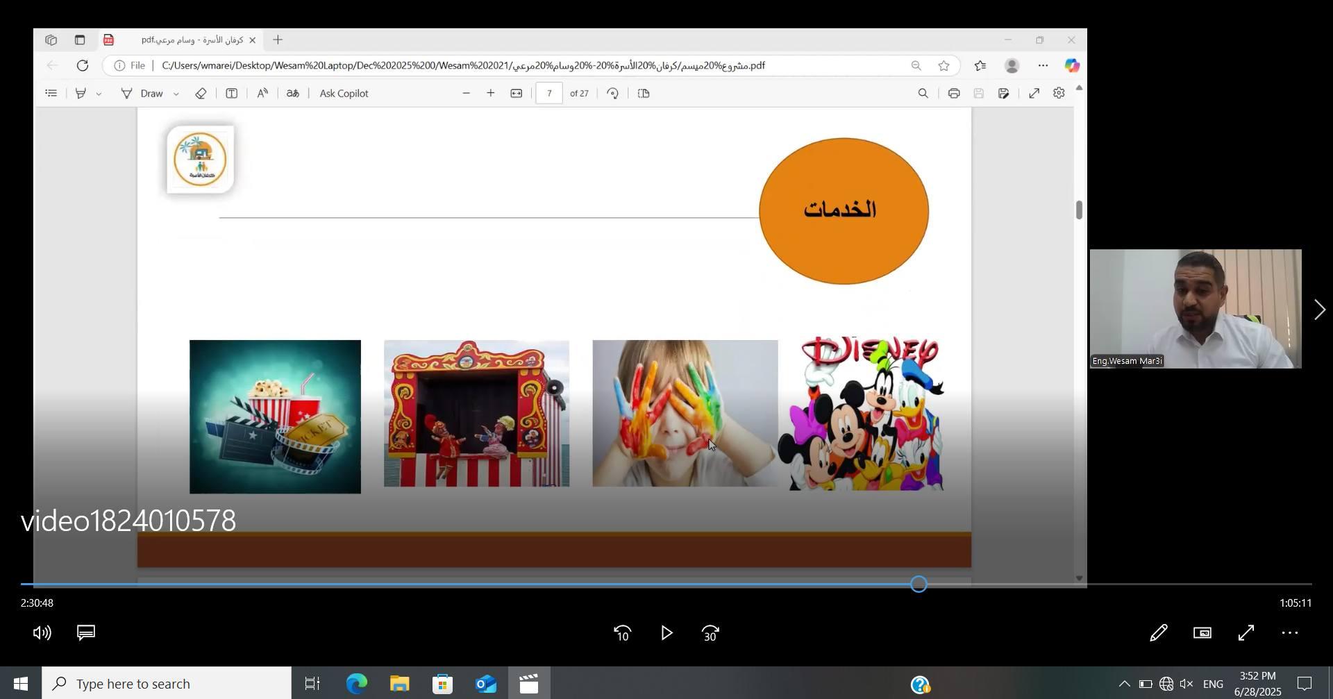Click the battery tray icon
Image resolution: width=1333 pixels, height=699 pixels.
[x=1146, y=684]
